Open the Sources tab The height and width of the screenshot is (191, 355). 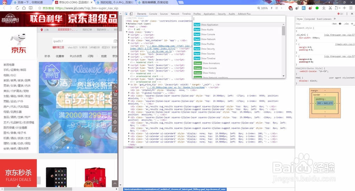click(164, 14)
